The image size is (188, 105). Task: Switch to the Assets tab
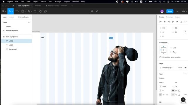(x=12, y=17)
